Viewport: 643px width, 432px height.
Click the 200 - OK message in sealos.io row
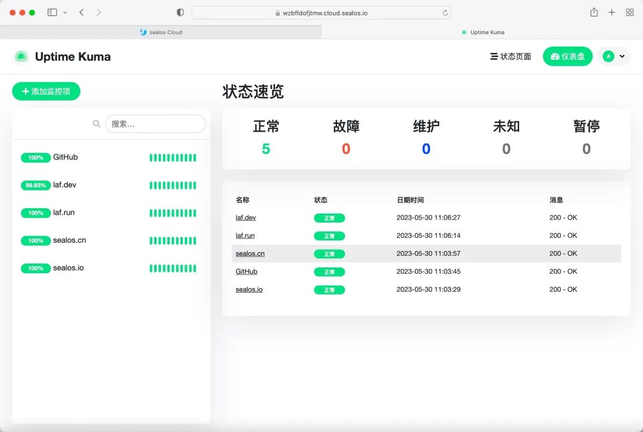[563, 289]
